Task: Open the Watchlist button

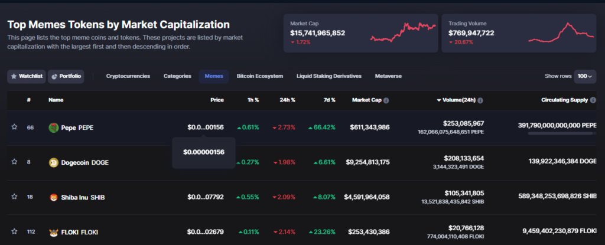Action: (27, 76)
